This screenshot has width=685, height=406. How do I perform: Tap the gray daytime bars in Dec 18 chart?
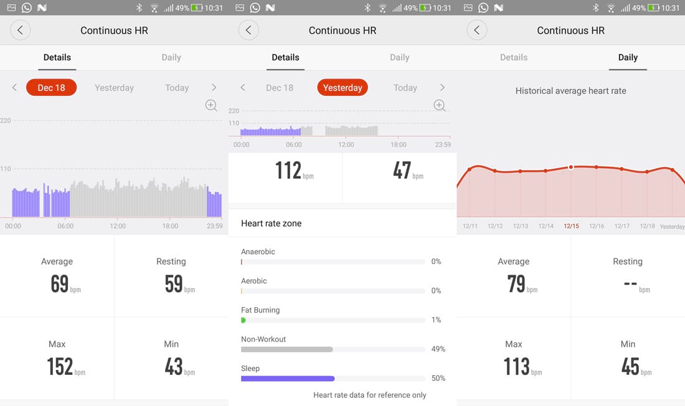138,197
